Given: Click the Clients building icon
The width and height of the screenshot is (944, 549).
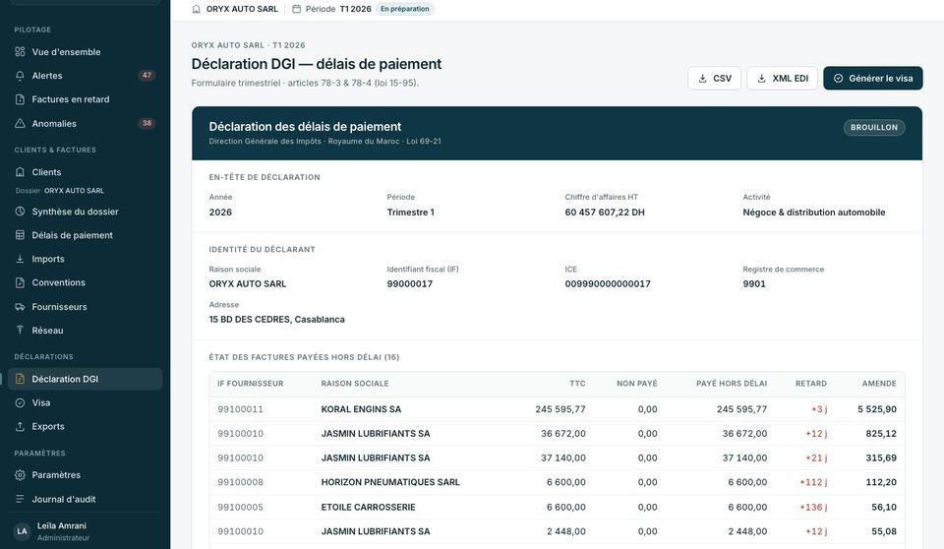Looking at the screenshot, I should click(20, 172).
